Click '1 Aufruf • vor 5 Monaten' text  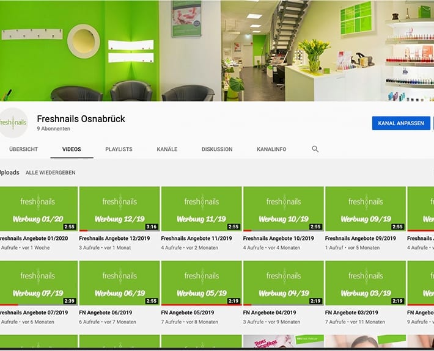tap(353, 248)
